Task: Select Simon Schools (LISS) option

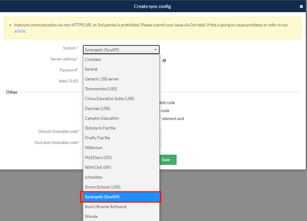Action: pos(121,187)
